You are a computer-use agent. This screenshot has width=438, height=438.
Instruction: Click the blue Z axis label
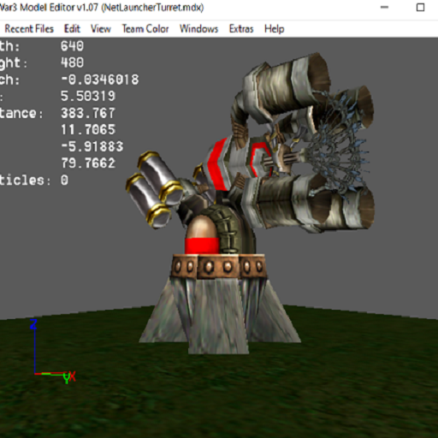pos(33,324)
